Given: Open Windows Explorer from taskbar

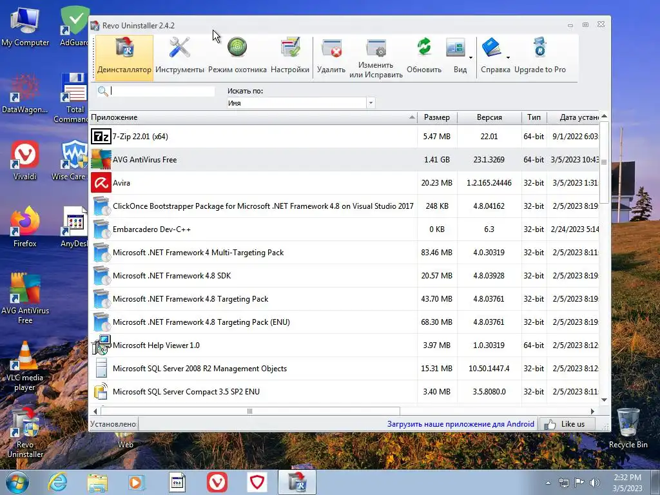Looking at the screenshot, I should tap(97, 482).
